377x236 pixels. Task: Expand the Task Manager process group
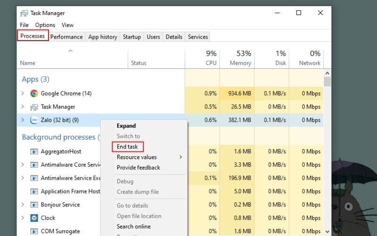[x=23, y=107]
